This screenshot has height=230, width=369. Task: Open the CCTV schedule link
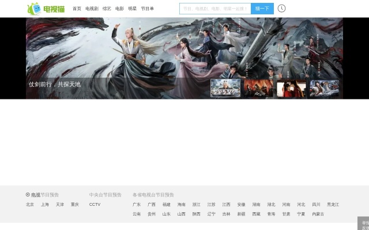[95, 205]
